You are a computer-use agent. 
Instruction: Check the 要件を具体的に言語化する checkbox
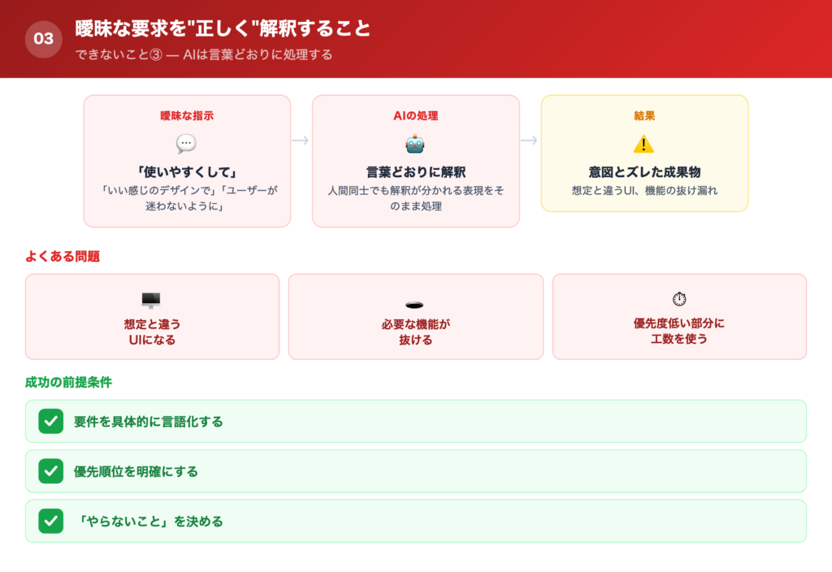tap(50, 421)
